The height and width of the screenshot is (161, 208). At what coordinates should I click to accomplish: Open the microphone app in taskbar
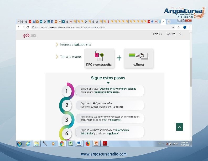point(45,144)
